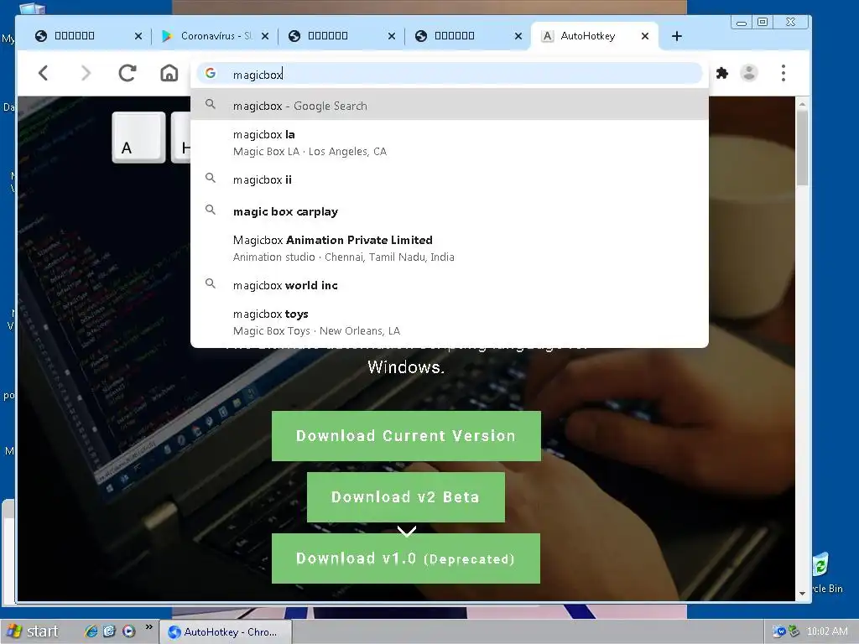
Task: Pick the 'magic box carplay' suggestion
Action: tap(450, 211)
